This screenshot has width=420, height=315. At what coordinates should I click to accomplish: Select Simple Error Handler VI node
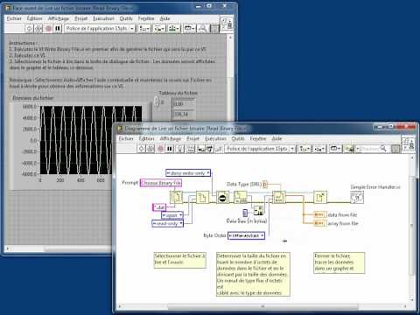coord(357,198)
